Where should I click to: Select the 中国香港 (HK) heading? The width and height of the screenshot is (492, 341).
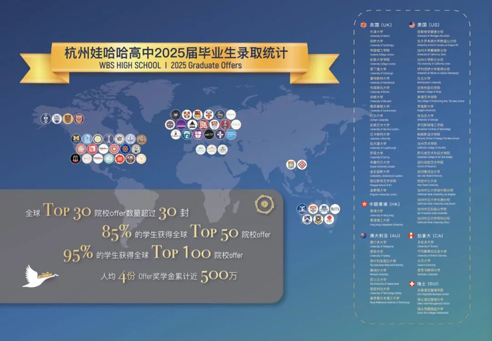[384, 204]
